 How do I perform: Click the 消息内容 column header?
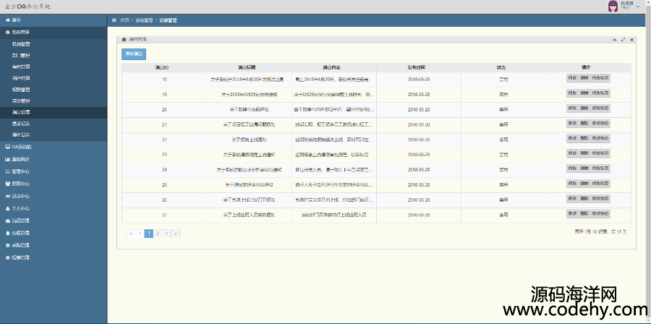334,67
